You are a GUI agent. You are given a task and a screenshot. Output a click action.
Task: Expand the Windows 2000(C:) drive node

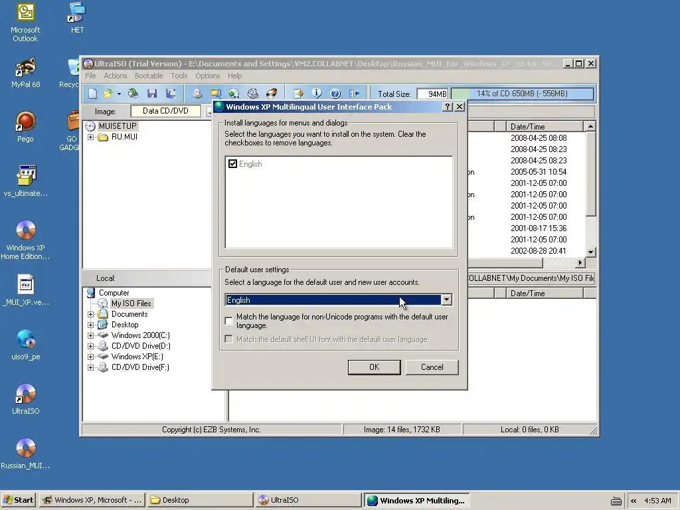pos(90,335)
